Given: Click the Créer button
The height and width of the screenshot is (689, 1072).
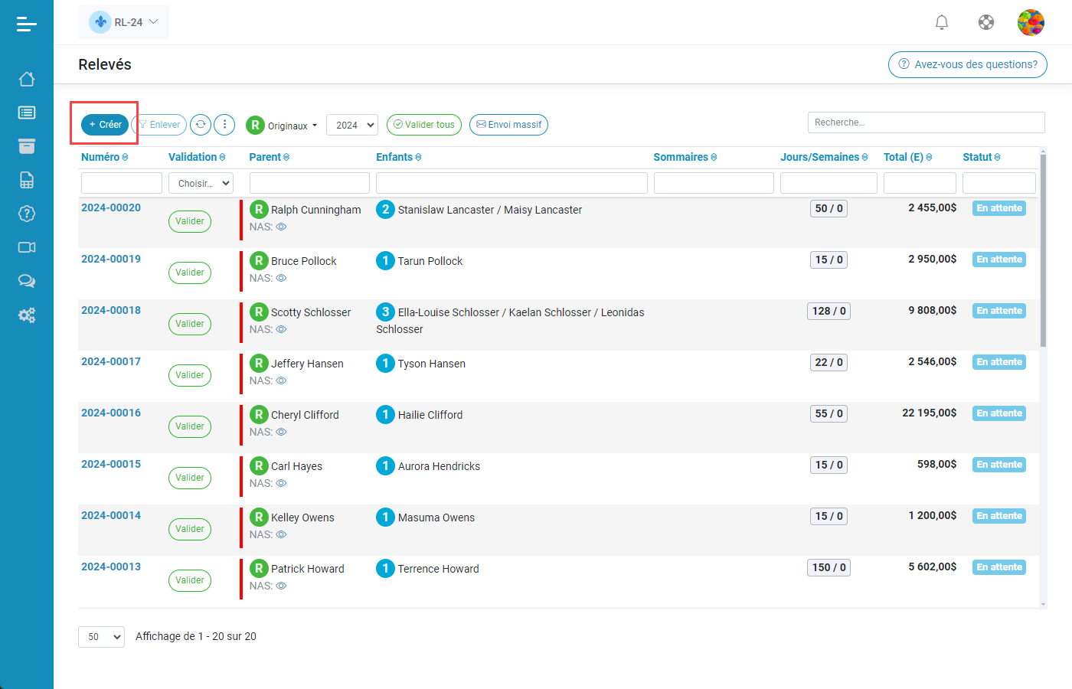Looking at the screenshot, I should tap(105, 125).
